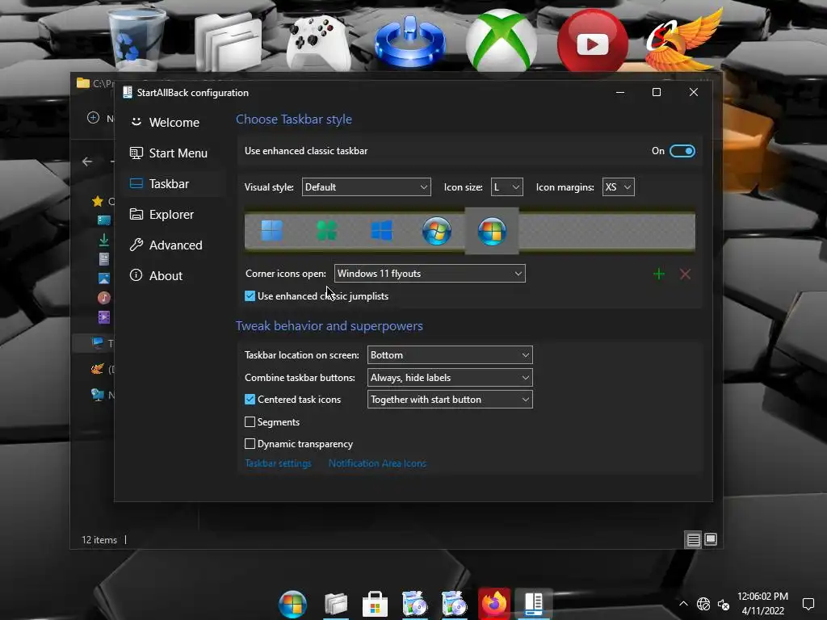Open Recycle Bin on the desktop
Image resolution: width=827 pixels, height=620 pixels.
(136, 40)
